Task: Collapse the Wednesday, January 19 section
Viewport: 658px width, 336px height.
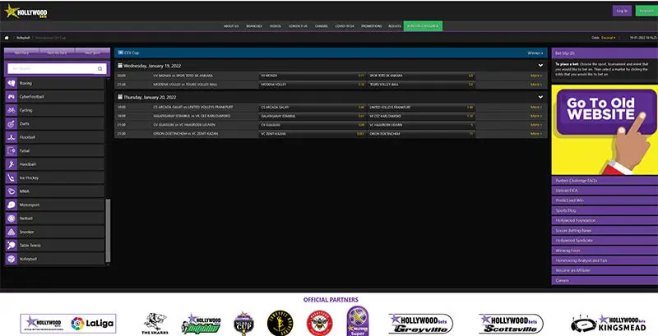Action: click(x=540, y=66)
